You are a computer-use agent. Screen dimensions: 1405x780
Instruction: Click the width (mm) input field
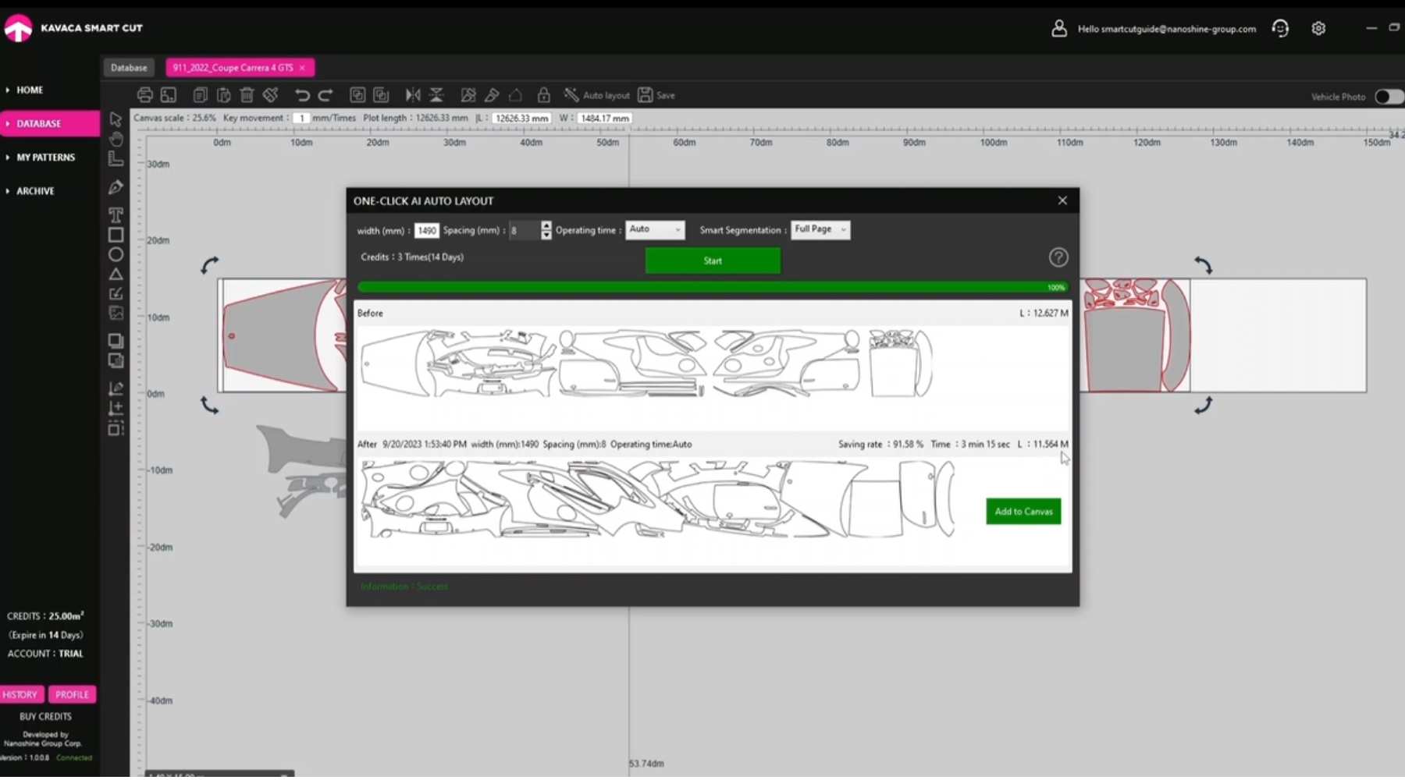pos(427,230)
